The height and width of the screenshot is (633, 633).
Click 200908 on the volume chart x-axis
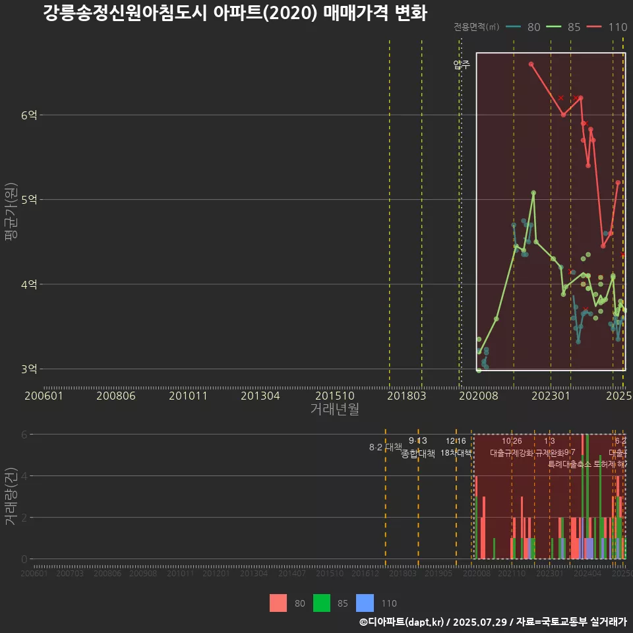tap(143, 573)
